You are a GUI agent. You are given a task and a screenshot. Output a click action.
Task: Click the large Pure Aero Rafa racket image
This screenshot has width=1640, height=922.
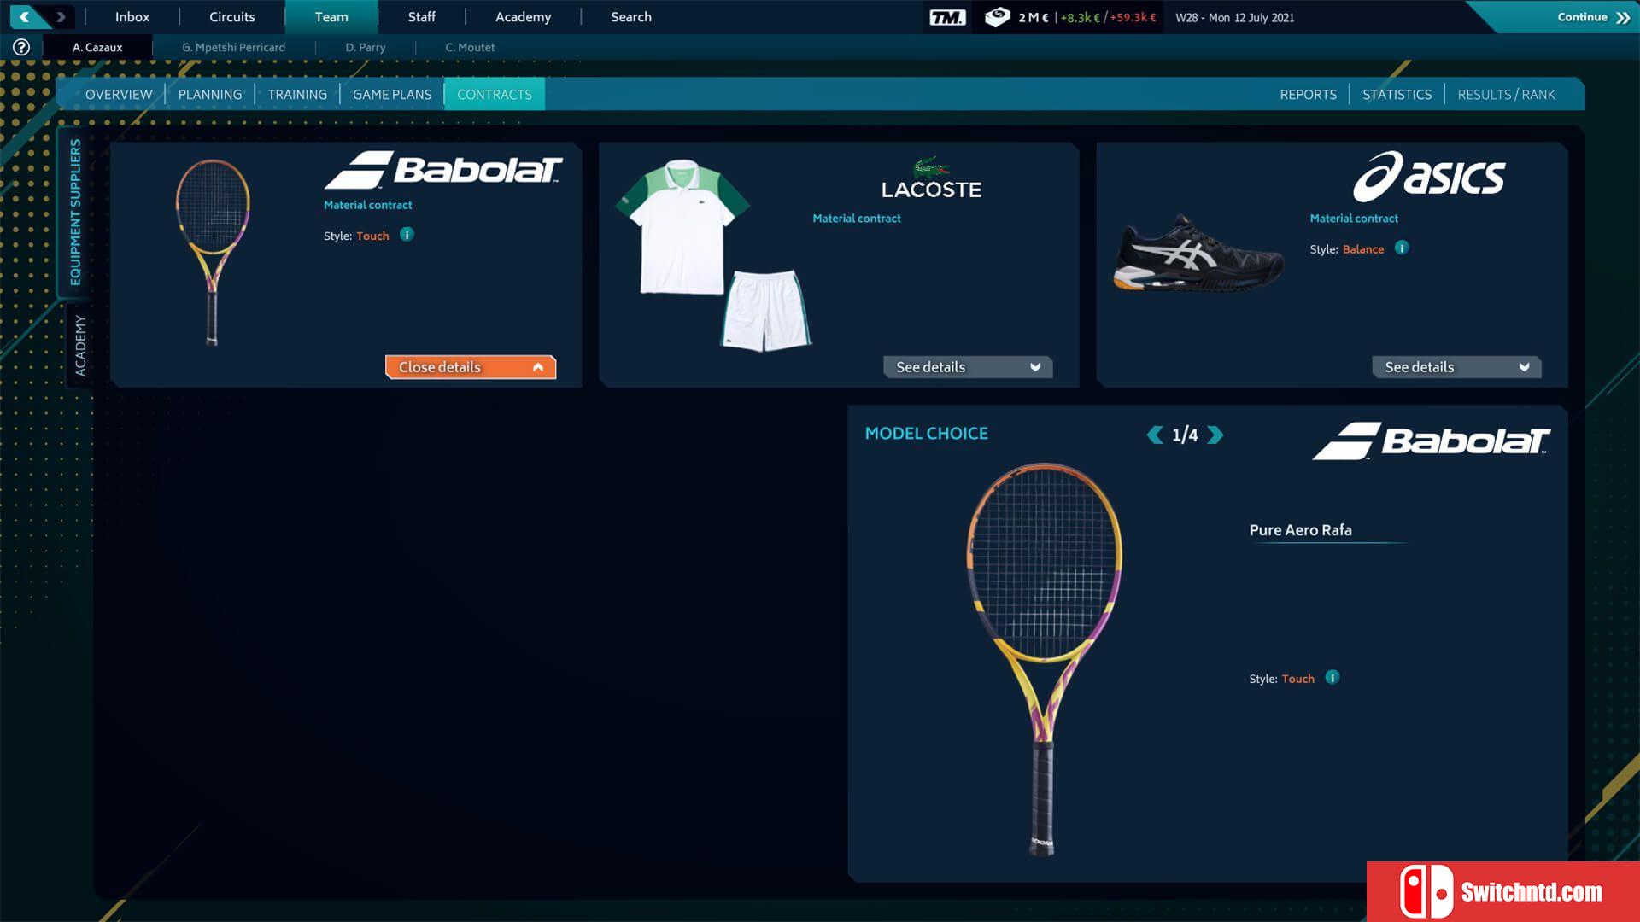coord(1044,659)
